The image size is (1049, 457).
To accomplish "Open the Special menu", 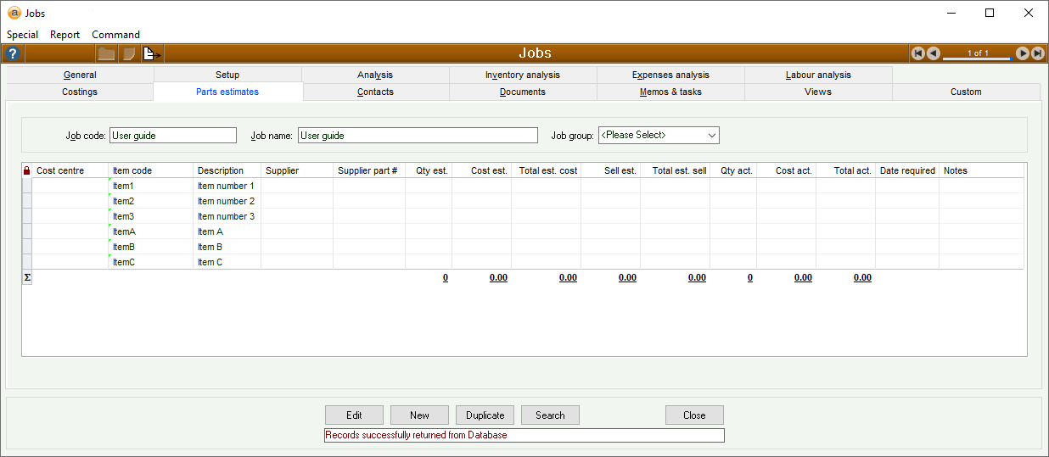I will 23,35.
